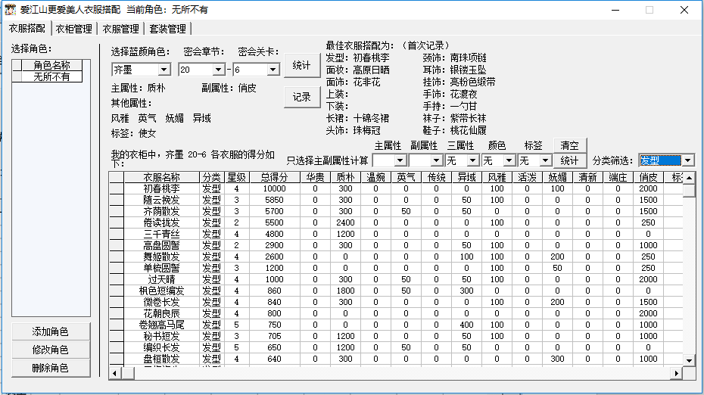Select the 盘桓散发 row

pyautogui.click(x=396, y=359)
